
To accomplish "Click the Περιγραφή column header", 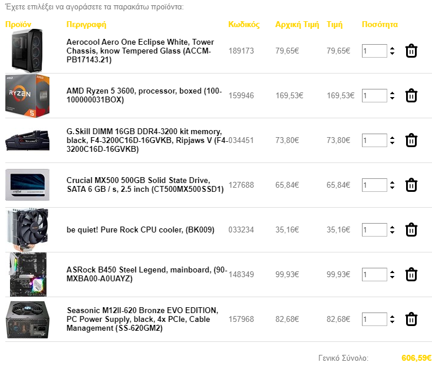I will tap(87, 25).
